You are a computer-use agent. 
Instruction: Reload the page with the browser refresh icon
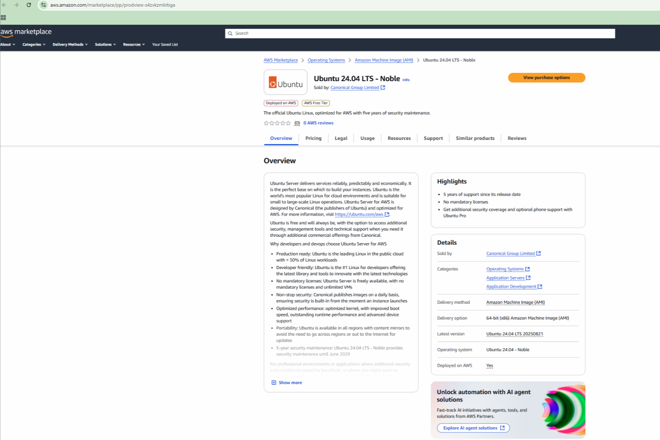[x=29, y=5]
